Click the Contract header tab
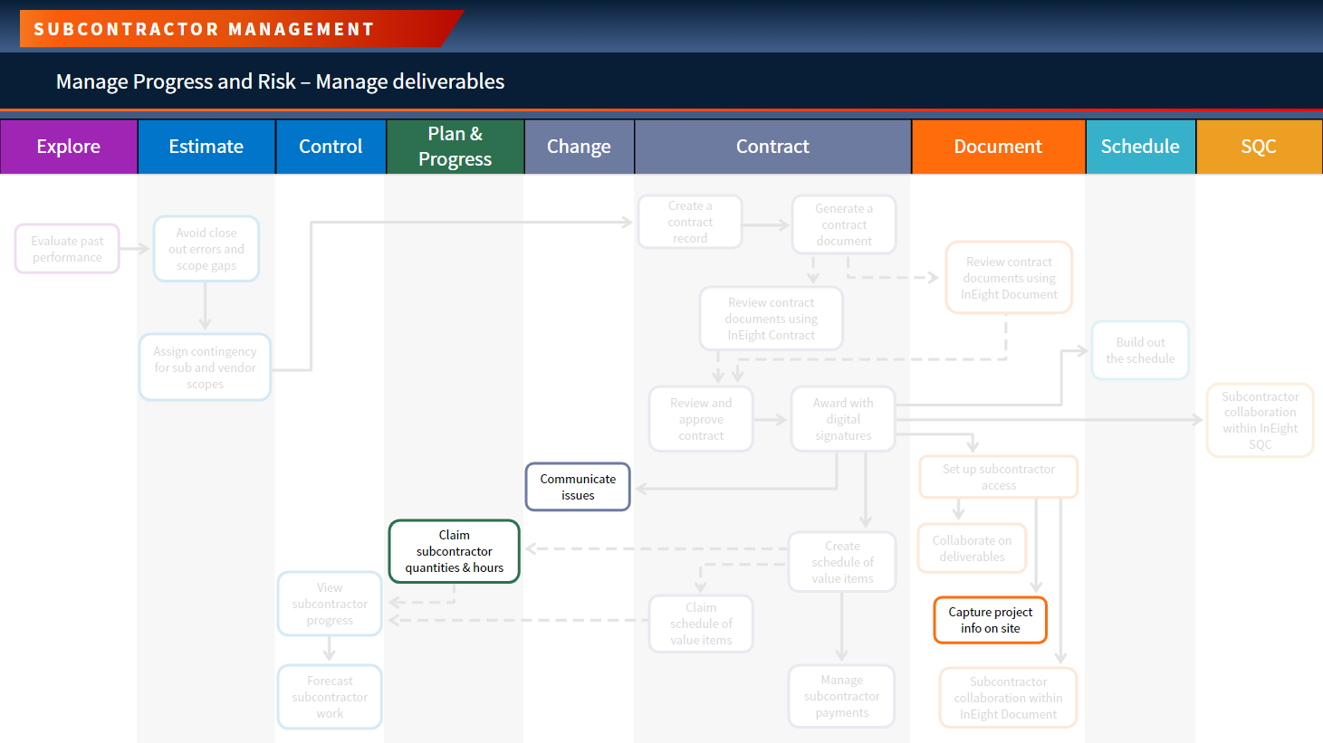The image size is (1323, 743). (772, 147)
